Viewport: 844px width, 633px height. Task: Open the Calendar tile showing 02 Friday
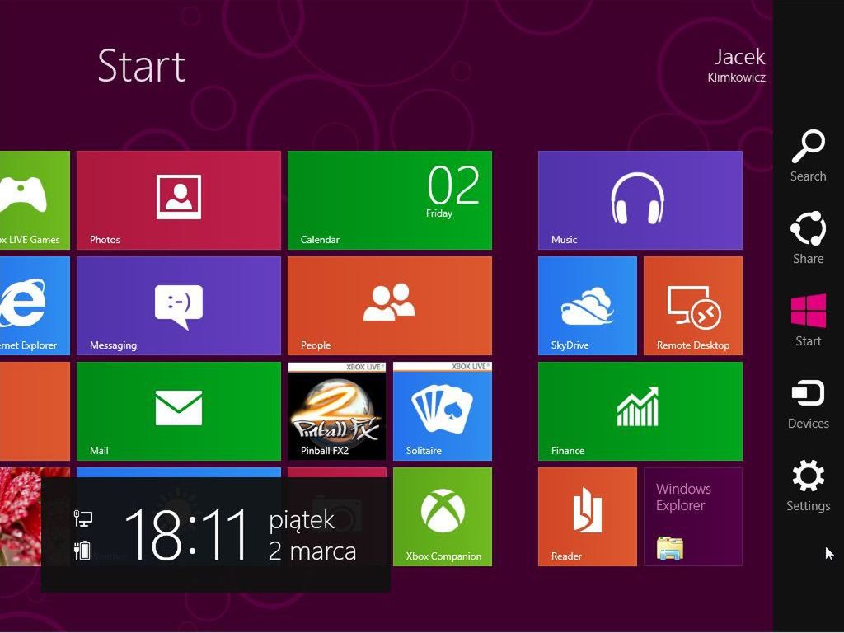coord(390,200)
